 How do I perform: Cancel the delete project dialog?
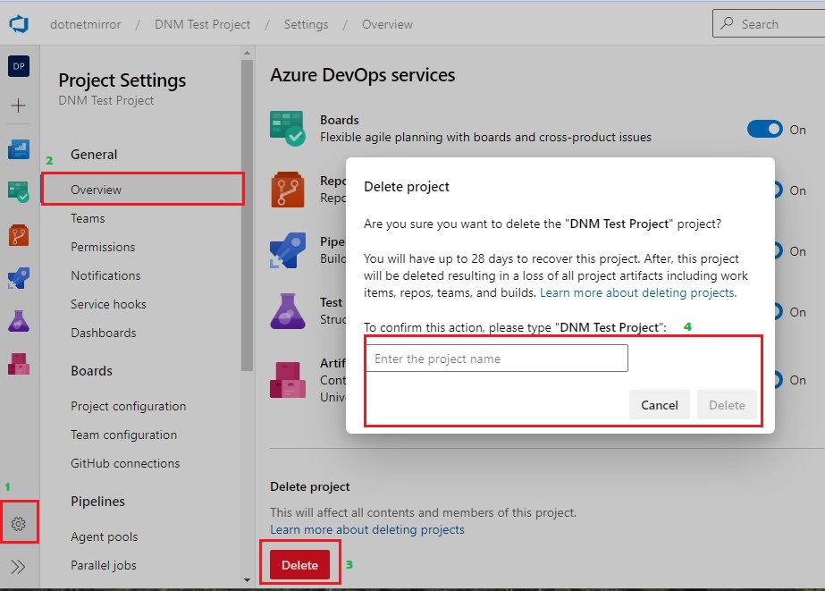point(660,404)
